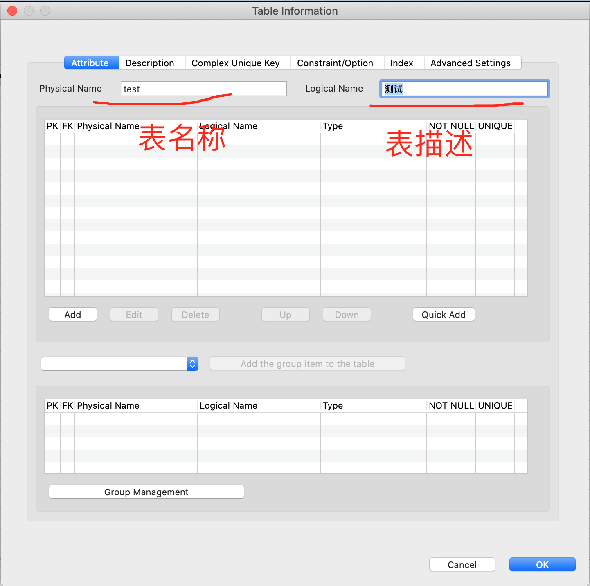The height and width of the screenshot is (586, 590).
Task: Click the Physical Name field containing 'test'
Action: click(x=203, y=89)
